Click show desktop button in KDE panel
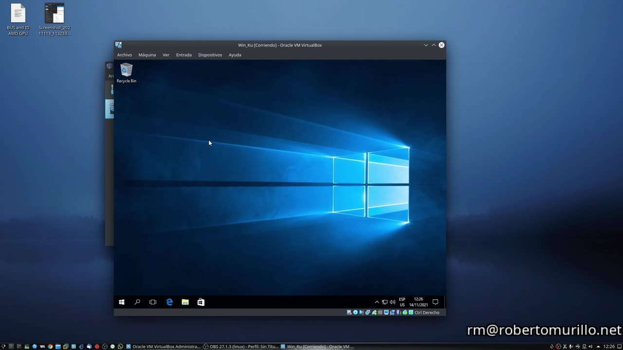The image size is (623, 350). click(620, 347)
